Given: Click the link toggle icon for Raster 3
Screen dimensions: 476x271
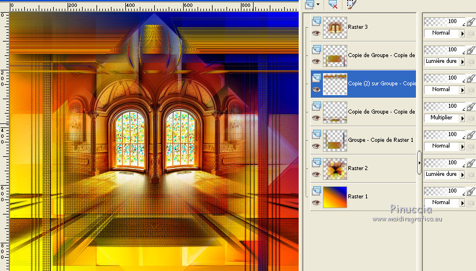Looking at the screenshot, I should [471, 21].
